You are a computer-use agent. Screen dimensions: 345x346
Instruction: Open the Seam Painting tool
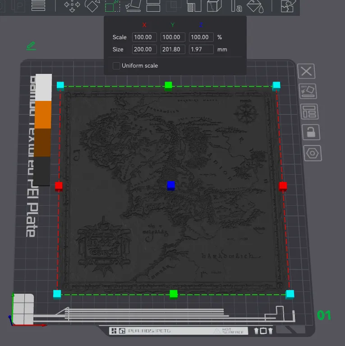214,6
